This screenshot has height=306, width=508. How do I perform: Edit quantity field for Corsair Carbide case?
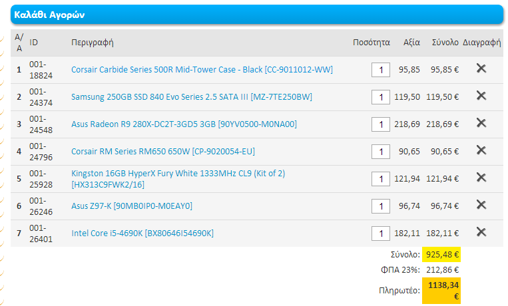pyautogui.click(x=381, y=70)
